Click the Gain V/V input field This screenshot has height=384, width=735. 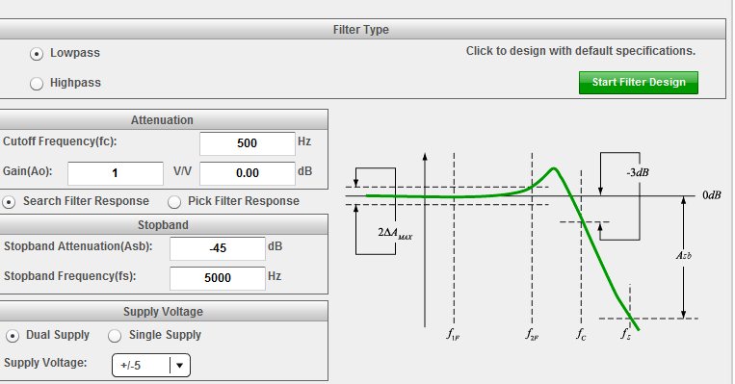point(116,173)
